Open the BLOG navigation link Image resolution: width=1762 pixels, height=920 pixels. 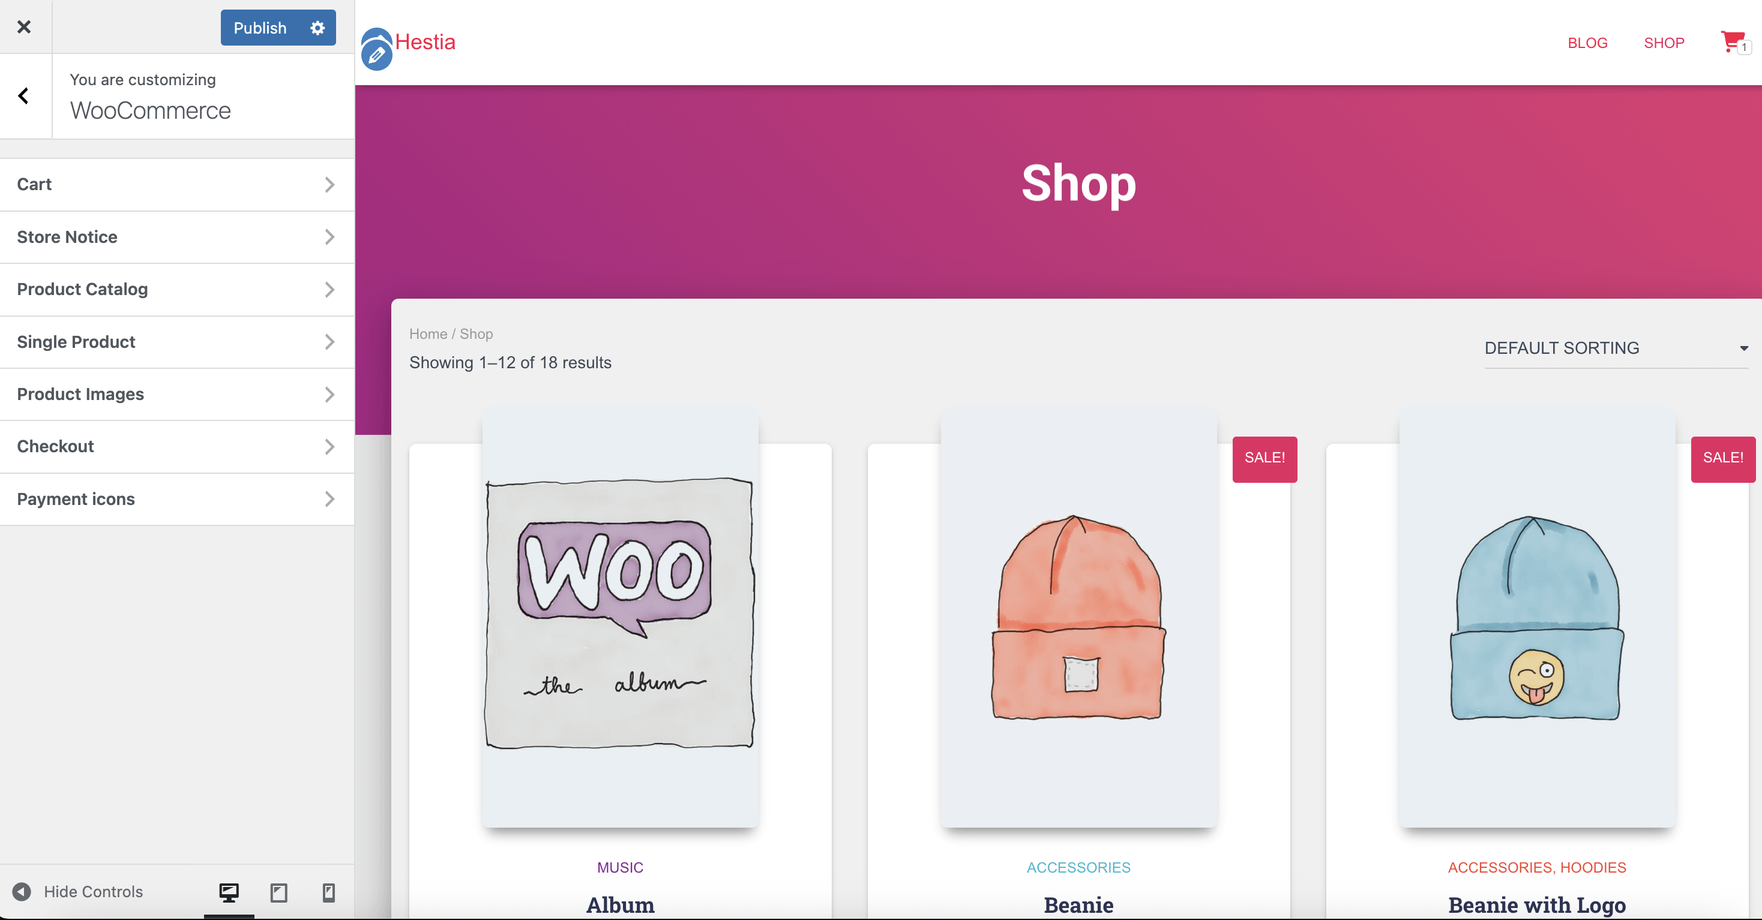point(1587,43)
